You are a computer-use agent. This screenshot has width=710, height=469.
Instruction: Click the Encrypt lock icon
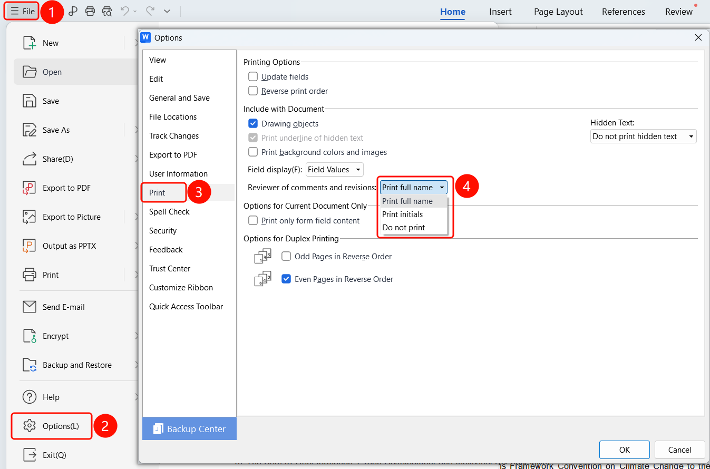[x=30, y=336]
